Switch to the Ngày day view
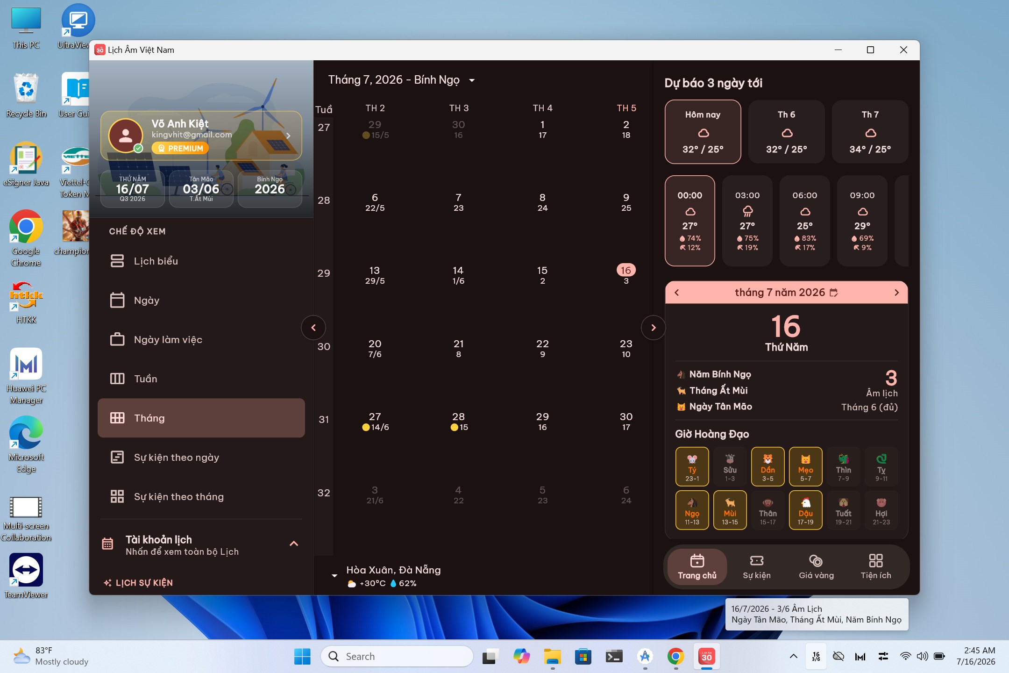The width and height of the screenshot is (1009, 673). pyautogui.click(x=201, y=300)
